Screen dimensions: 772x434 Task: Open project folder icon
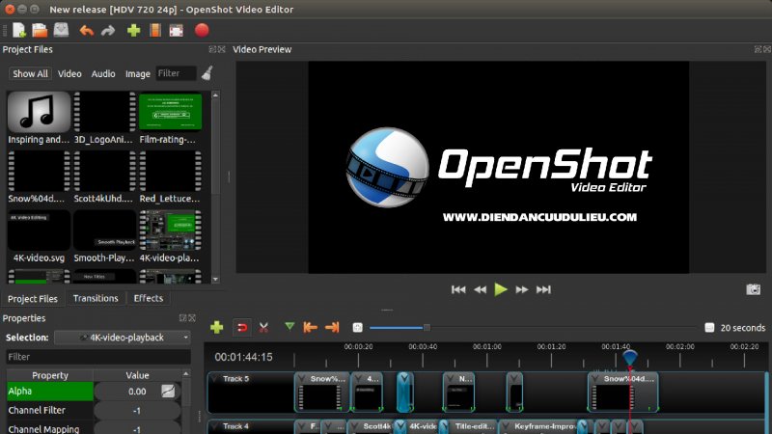[40, 31]
